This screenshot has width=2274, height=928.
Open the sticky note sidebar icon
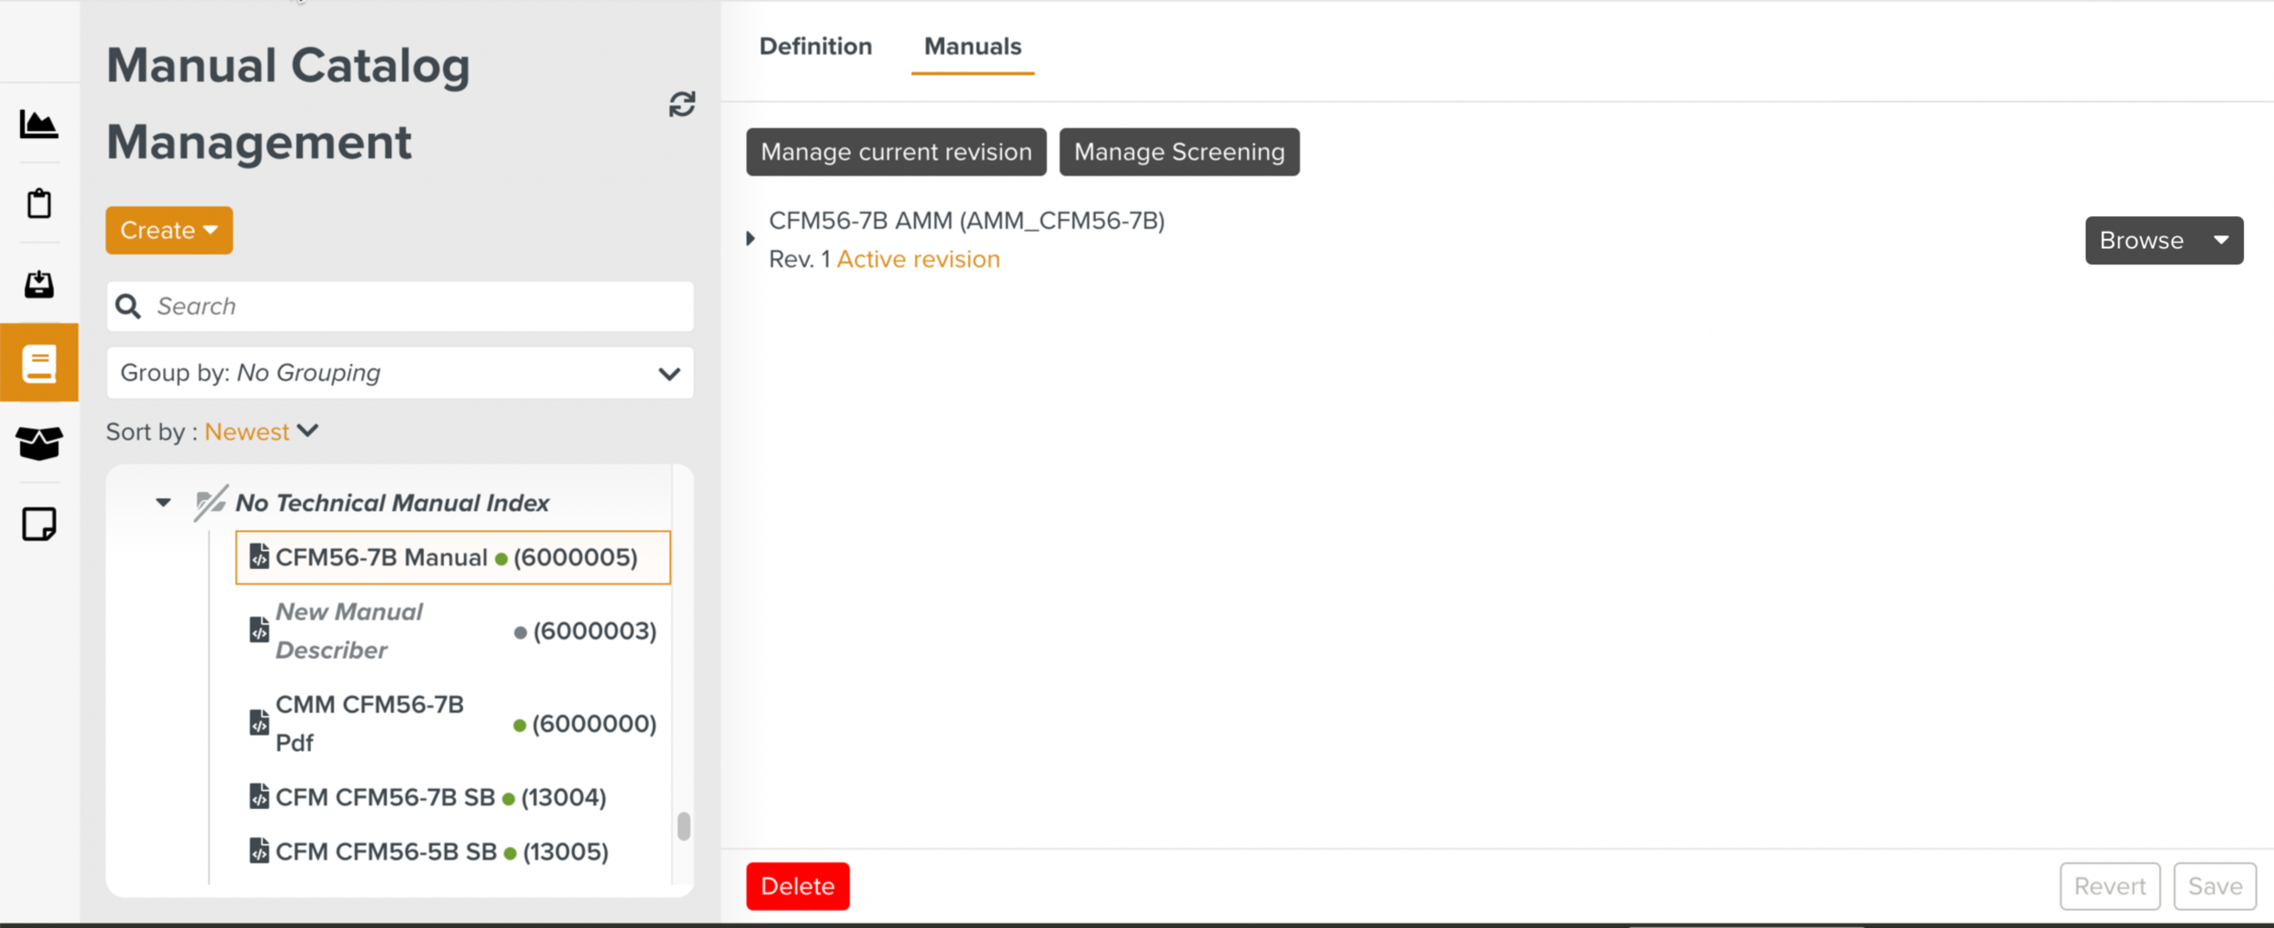tap(39, 524)
